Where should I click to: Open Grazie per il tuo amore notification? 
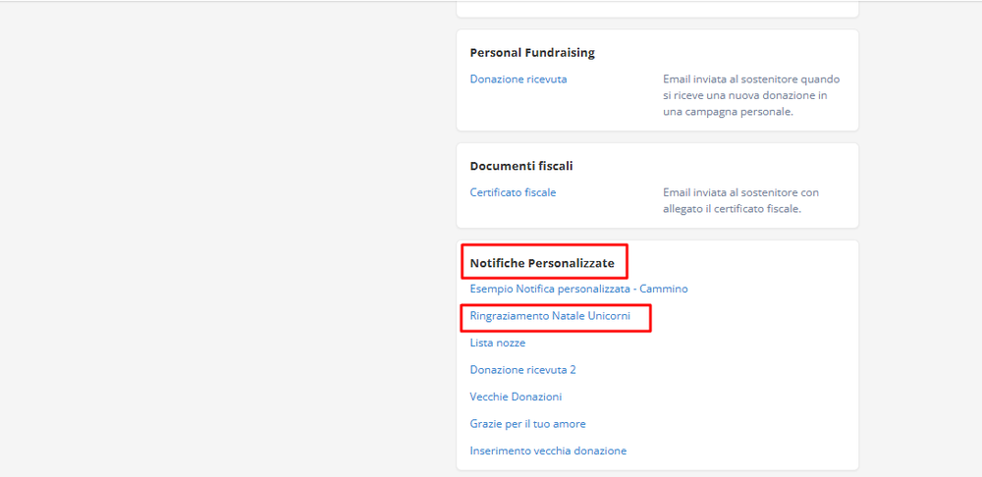coord(527,424)
